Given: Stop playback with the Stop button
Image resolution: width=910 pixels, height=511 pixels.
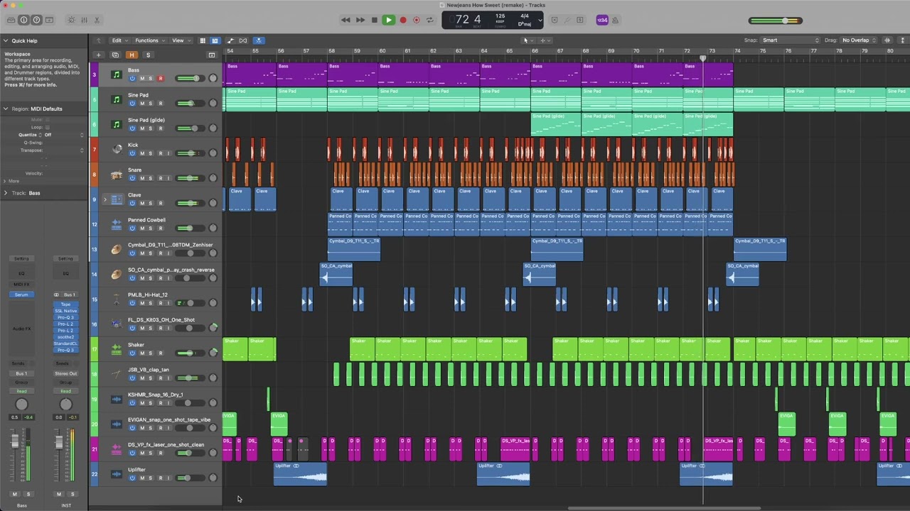Looking at the screenshot, I should pyautogui.click(x=374, y=20).
